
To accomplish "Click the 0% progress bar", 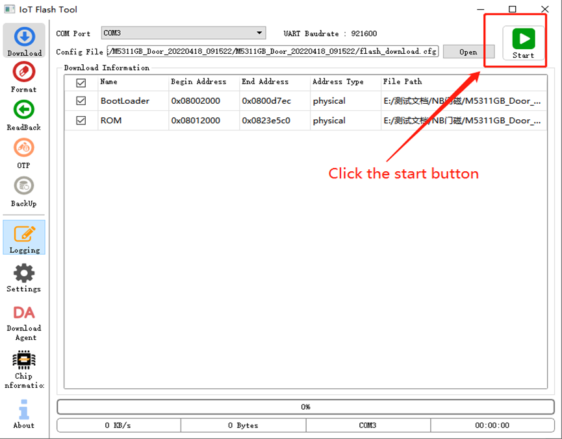I will pyautogui.click(x=306, y=407).
